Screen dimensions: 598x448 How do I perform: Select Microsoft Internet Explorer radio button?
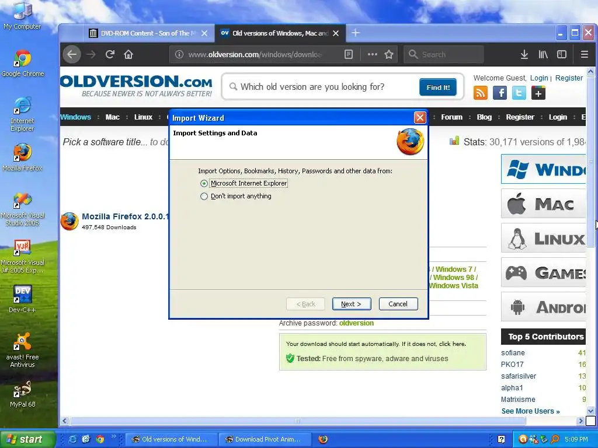click(204, 184)
